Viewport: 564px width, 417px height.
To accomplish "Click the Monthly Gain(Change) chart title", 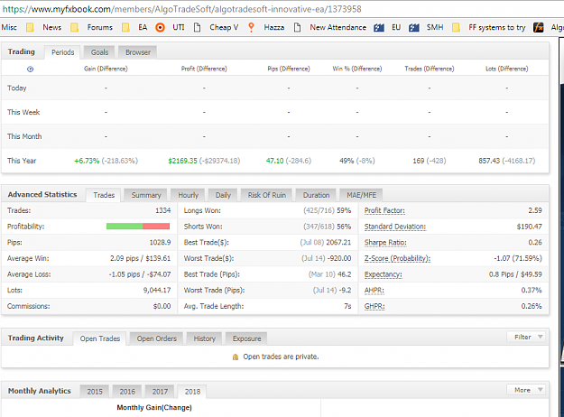I will tap(154, 408).
